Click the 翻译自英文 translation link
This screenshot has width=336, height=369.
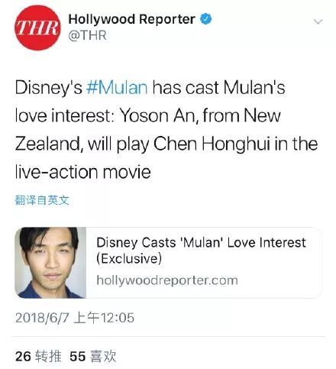42,200
